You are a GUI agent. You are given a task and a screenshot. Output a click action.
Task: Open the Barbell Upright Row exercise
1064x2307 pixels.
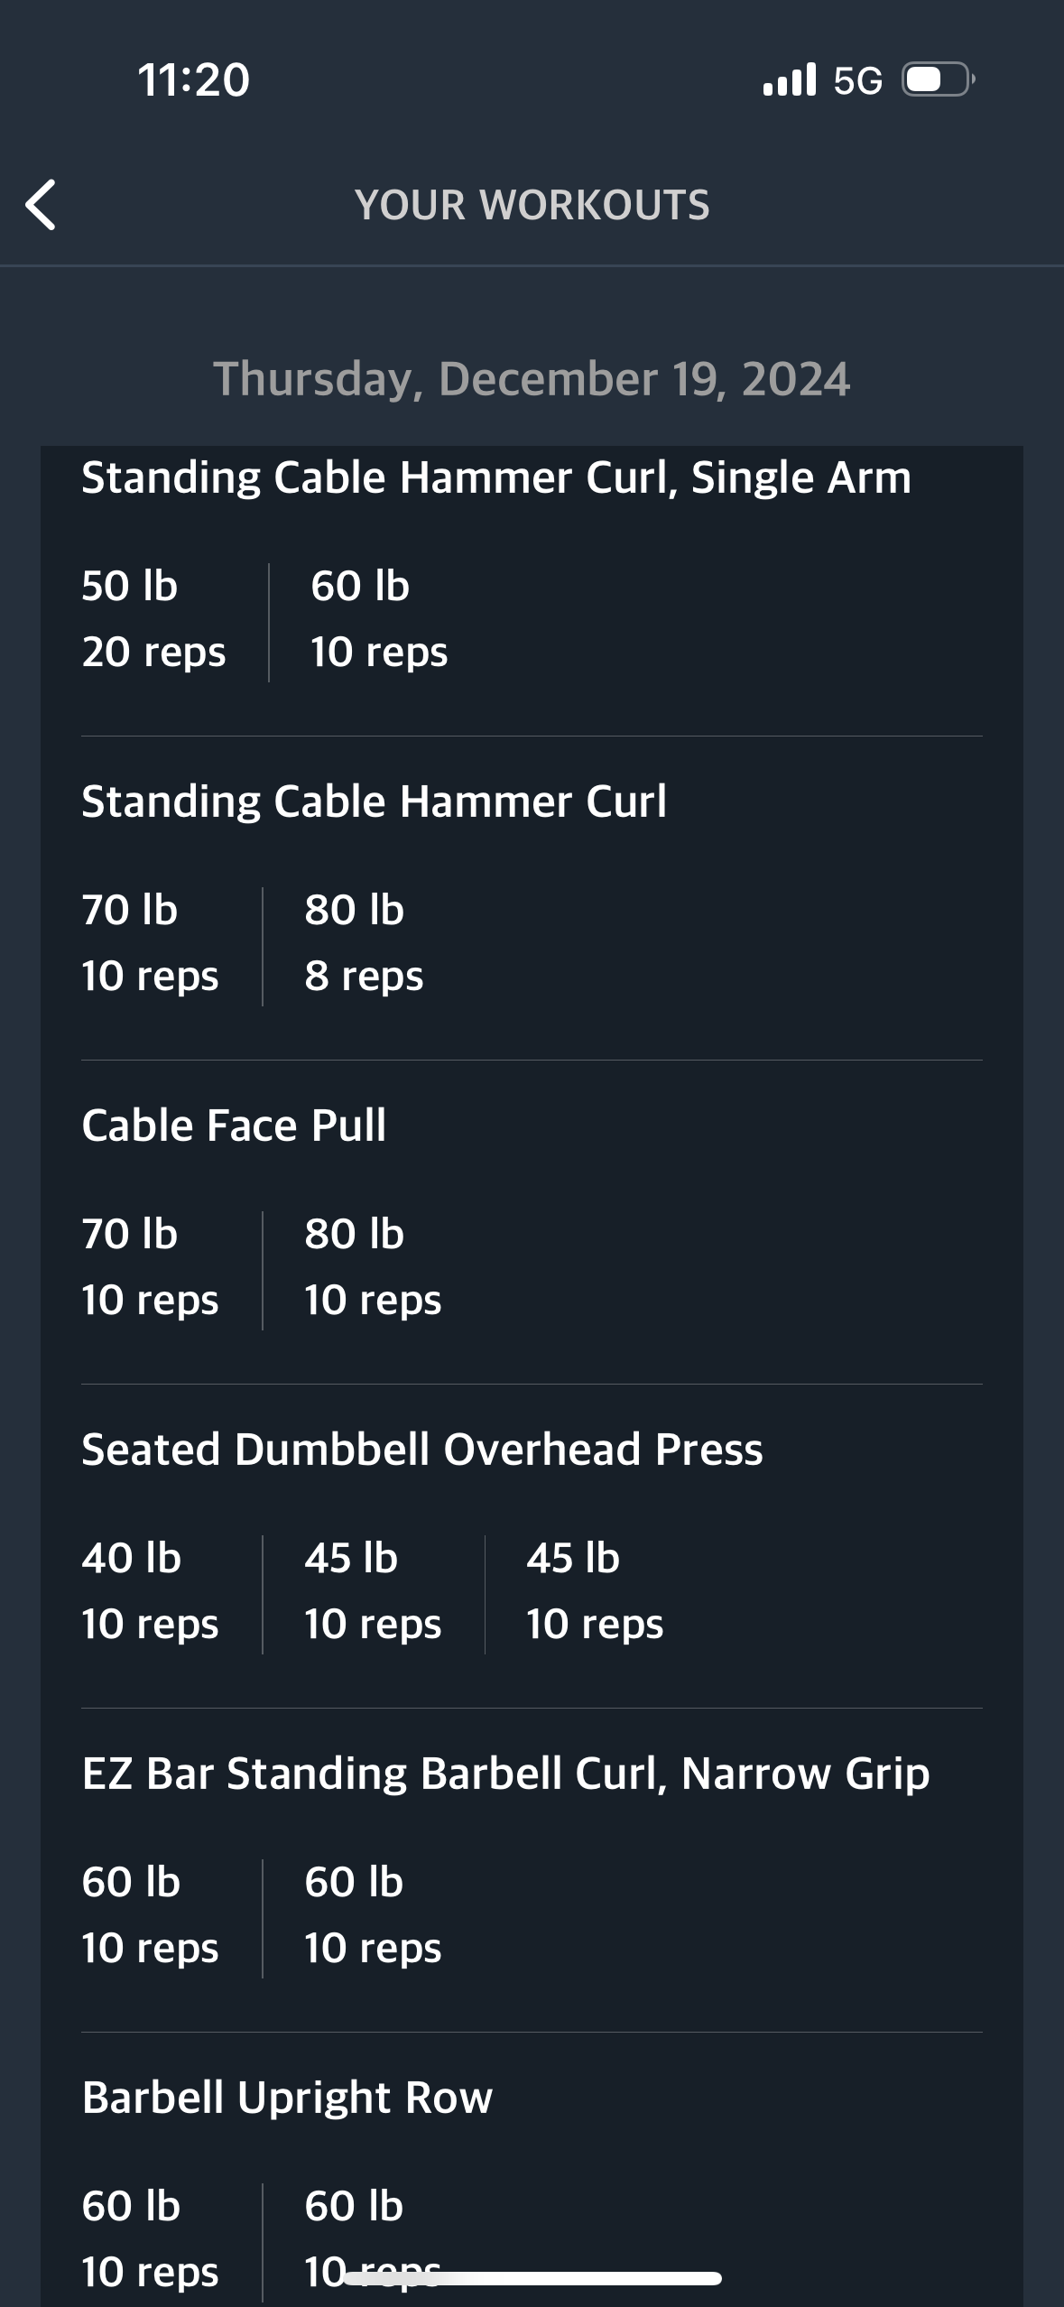[287, 2098]
